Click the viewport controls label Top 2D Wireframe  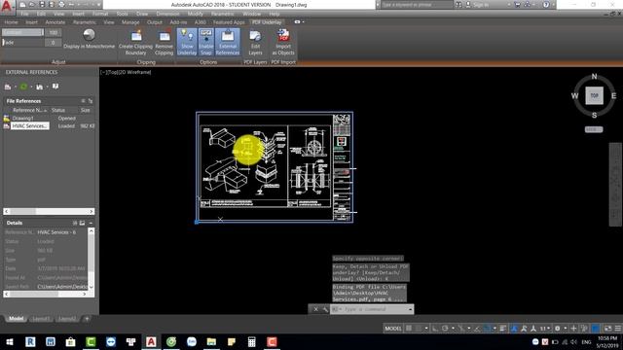point(126,72)
